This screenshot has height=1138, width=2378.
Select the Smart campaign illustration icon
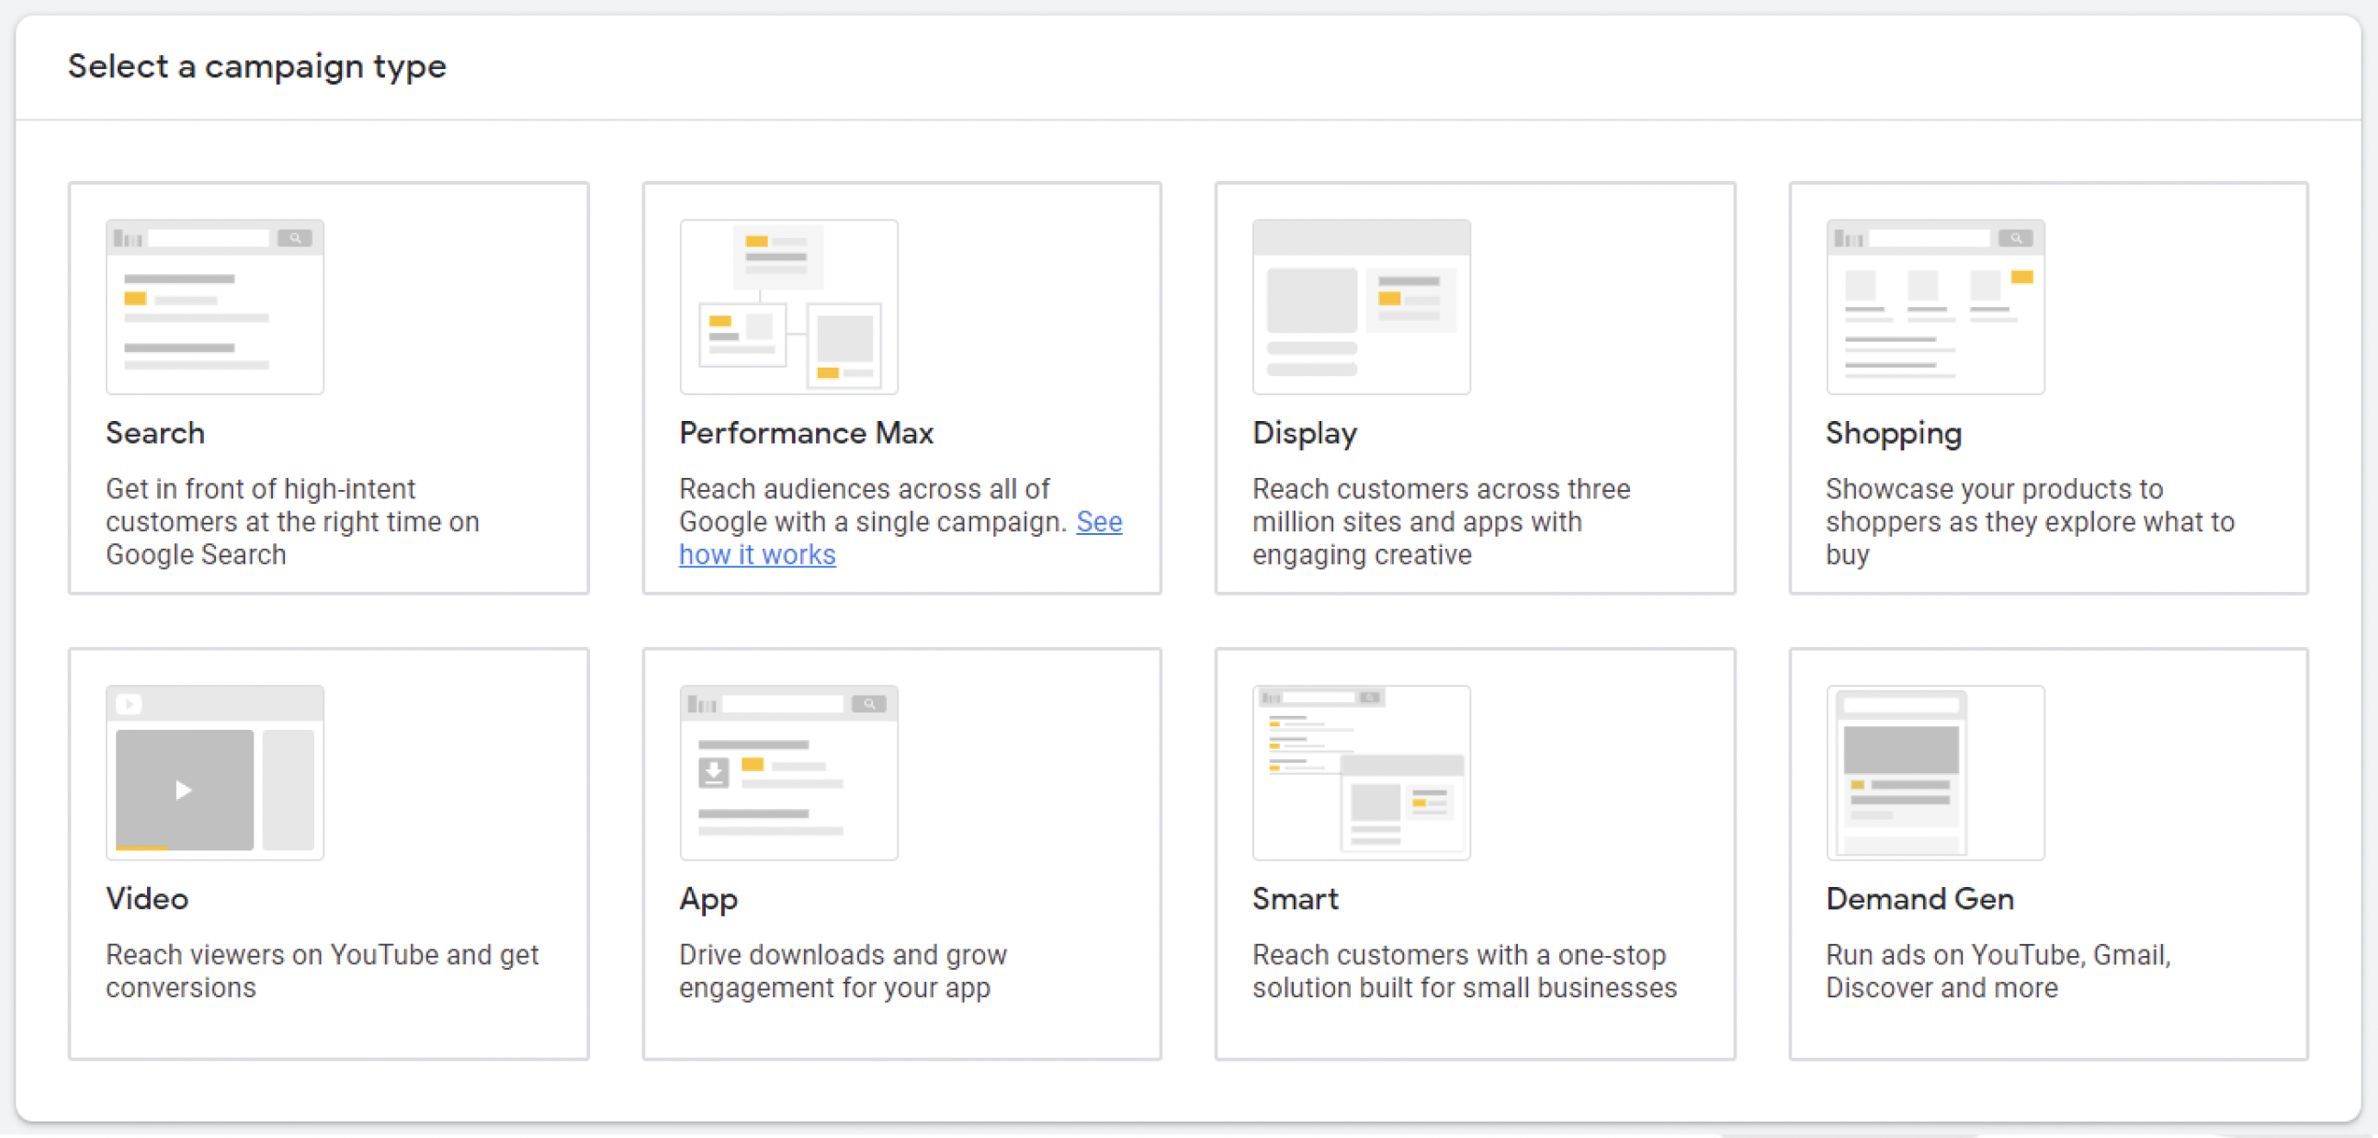[1361, 772]
